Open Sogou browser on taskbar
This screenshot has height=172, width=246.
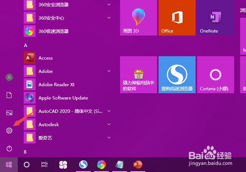(83, 165)
